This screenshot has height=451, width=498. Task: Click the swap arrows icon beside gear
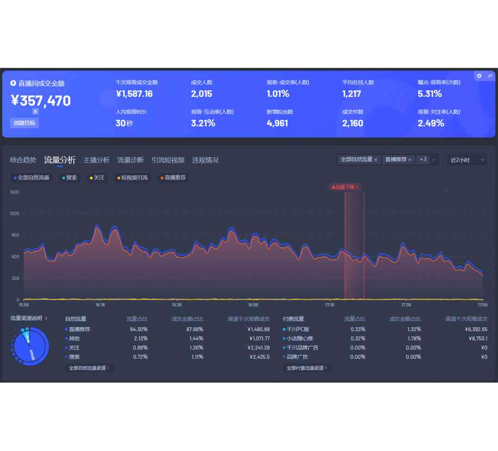point(490,76)
